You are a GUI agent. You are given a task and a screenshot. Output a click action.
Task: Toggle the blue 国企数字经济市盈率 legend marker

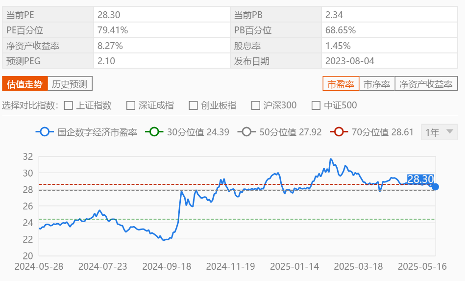(45, 132)
